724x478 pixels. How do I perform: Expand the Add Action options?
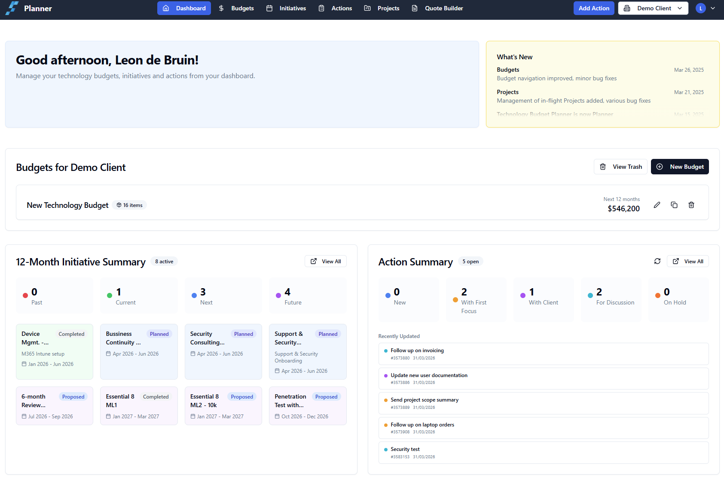coord(593,8)
